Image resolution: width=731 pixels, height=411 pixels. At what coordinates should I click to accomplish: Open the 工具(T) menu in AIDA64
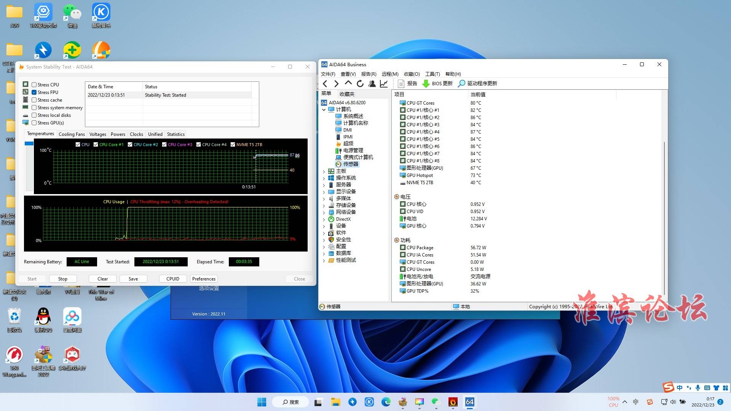point(433,74)
